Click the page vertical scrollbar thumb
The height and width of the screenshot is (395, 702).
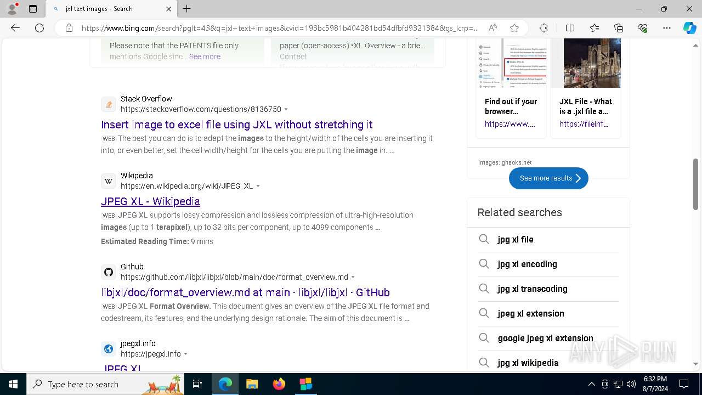point(695,184)
